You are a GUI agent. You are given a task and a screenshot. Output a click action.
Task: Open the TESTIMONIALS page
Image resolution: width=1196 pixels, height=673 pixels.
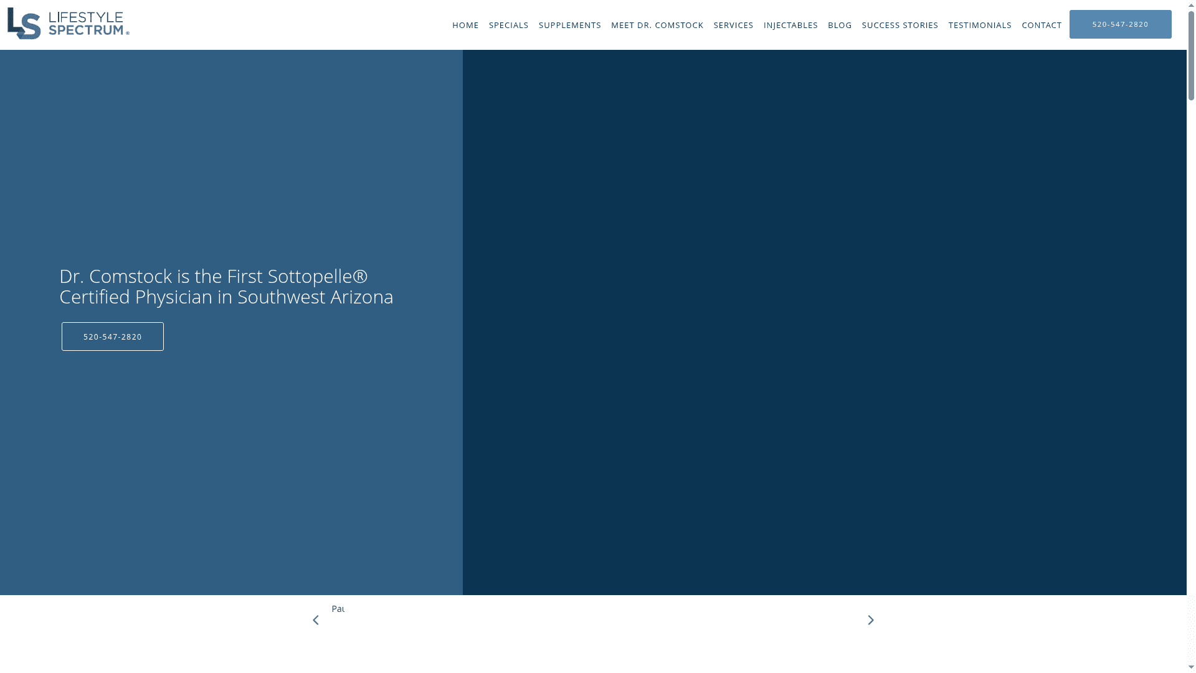click(980, 25)
